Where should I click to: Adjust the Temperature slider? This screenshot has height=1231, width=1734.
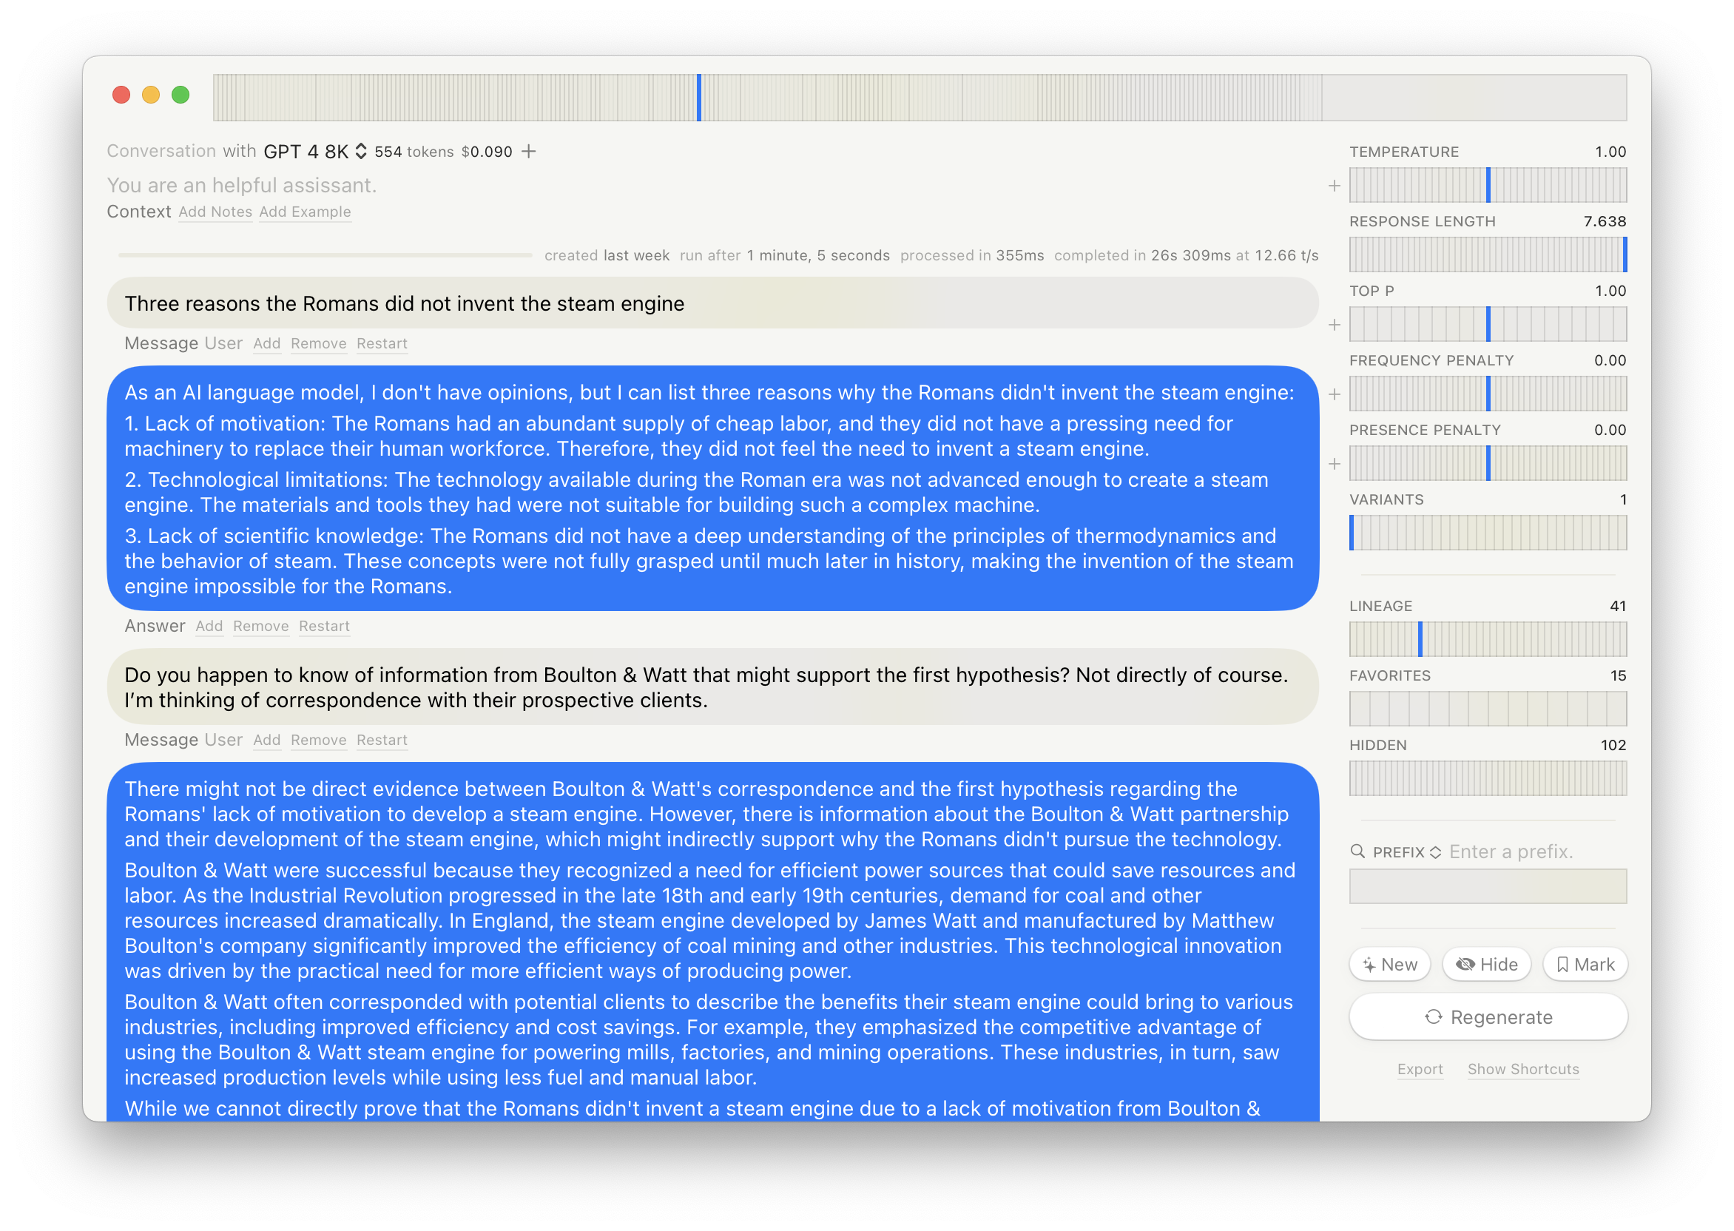(1488, 186)
